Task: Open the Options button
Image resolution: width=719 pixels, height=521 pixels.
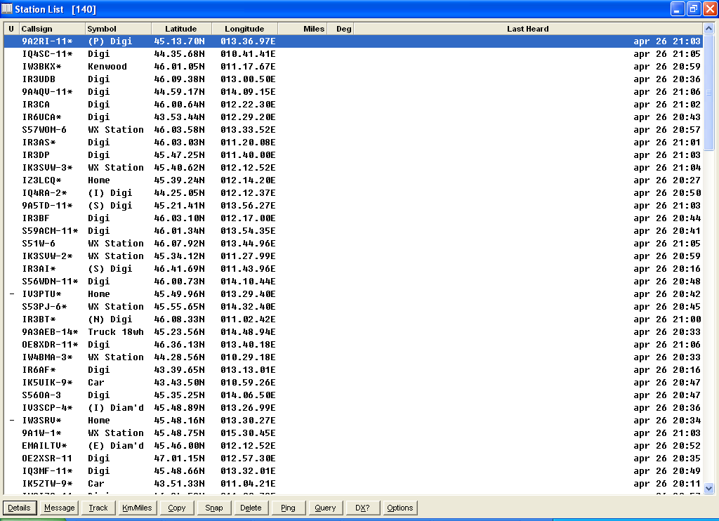Action: (400, 508)
